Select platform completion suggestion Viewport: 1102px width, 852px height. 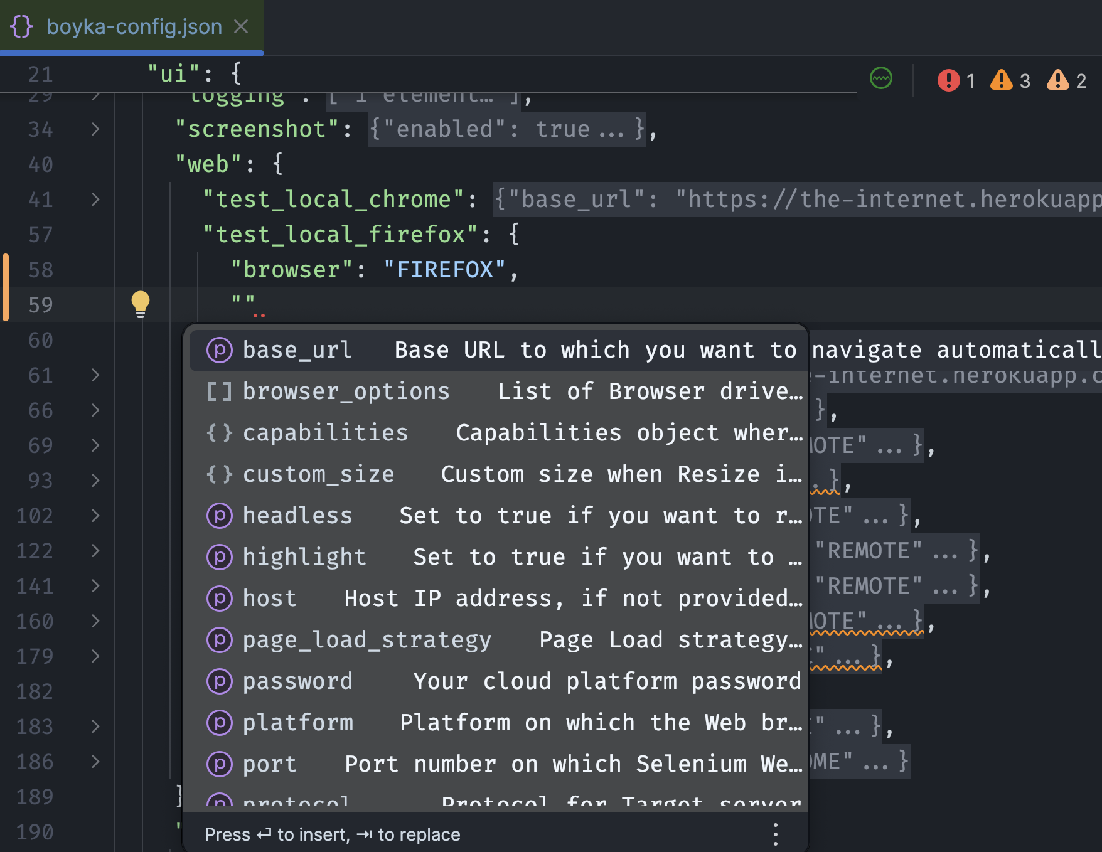click(496, 723)
